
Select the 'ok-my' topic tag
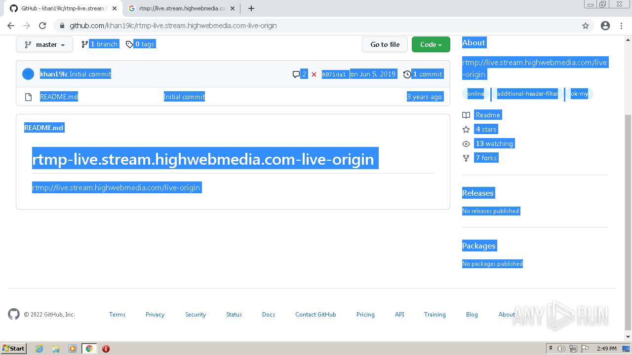tap(579, 94)
